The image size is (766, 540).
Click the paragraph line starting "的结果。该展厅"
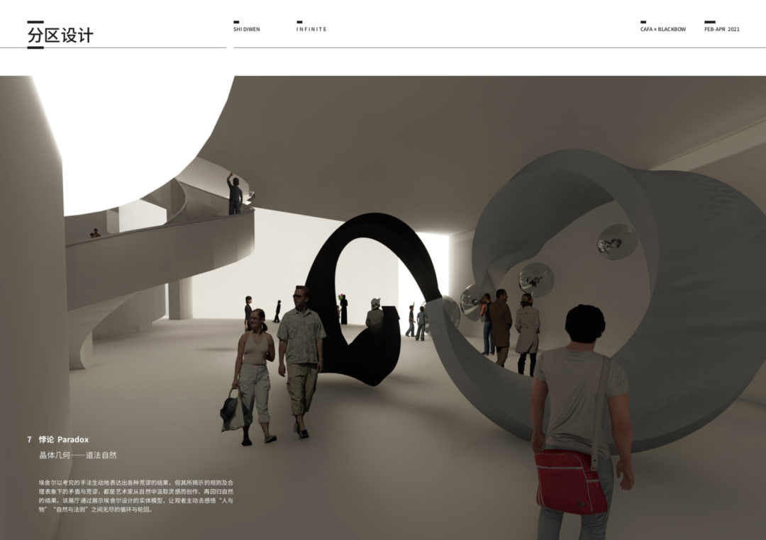[136, 500]
